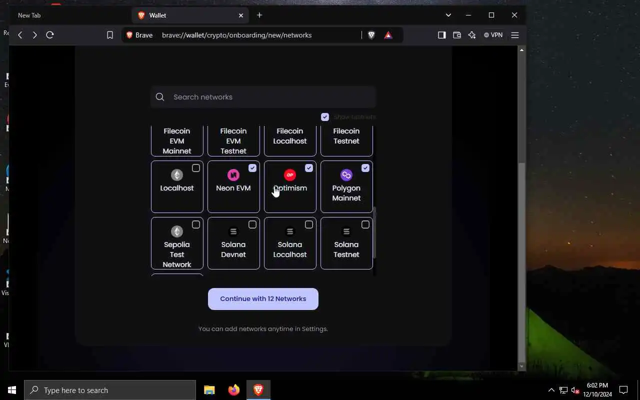This screenshot has width=640, height=400.
Task: Click the network list scrollbar thumb
Action: point(374,232)
